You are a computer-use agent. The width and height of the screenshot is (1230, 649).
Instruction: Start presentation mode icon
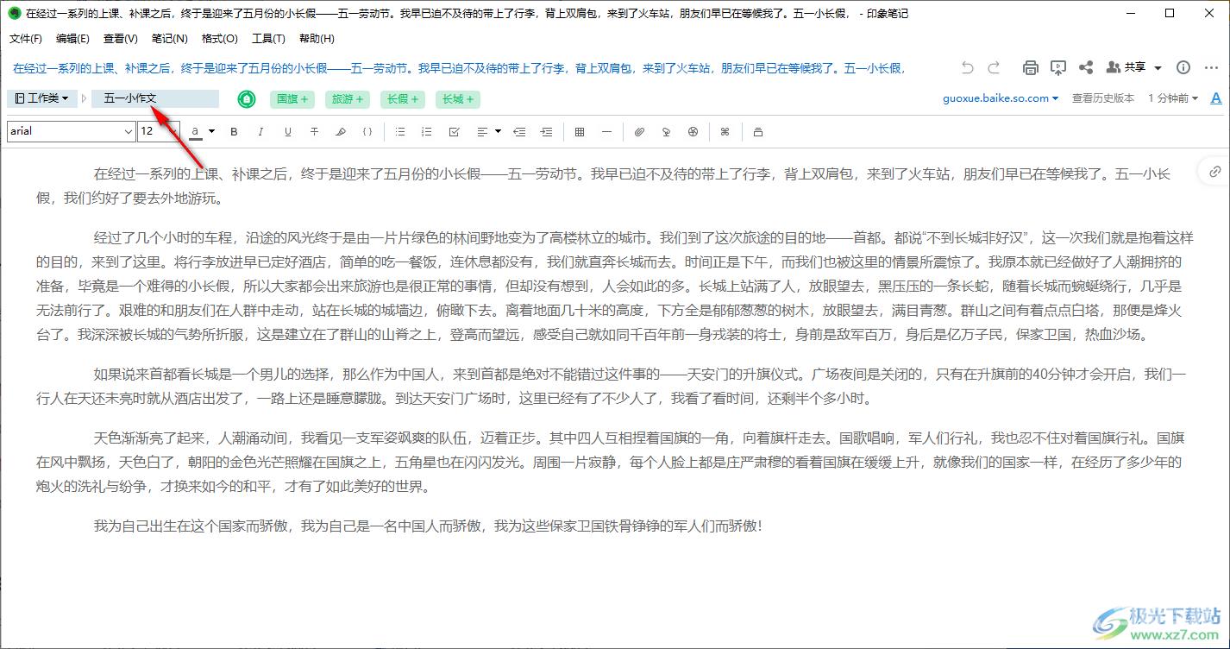point(1058,67)
